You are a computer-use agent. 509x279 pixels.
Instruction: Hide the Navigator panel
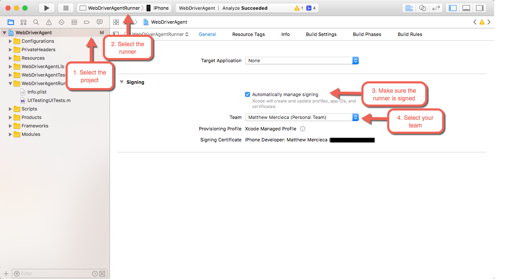[x=453, y=8]
